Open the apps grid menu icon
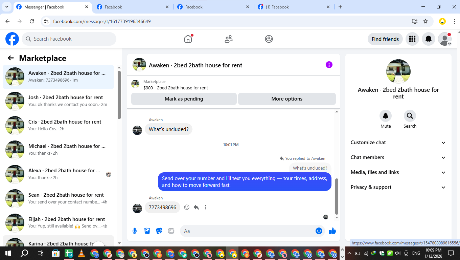The width and height of the screenshot is (460, 260). coord(412,39)
